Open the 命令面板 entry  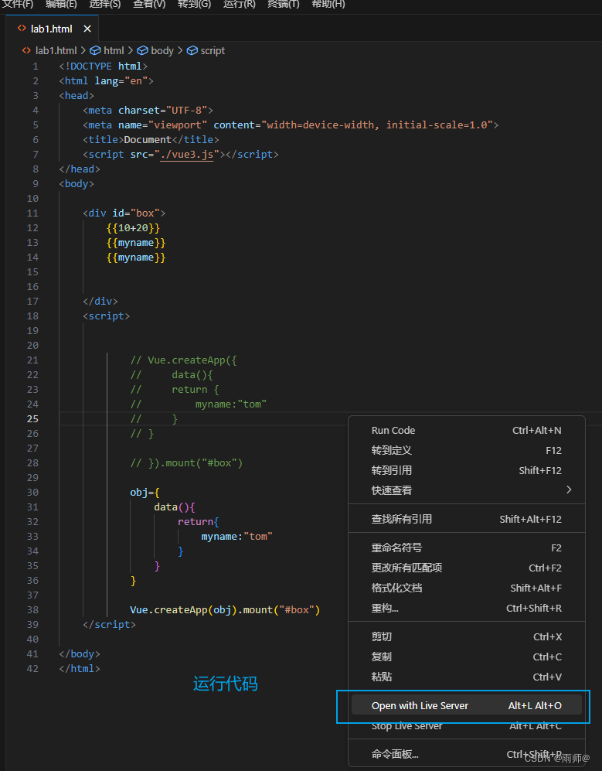(x=396, y=753)
